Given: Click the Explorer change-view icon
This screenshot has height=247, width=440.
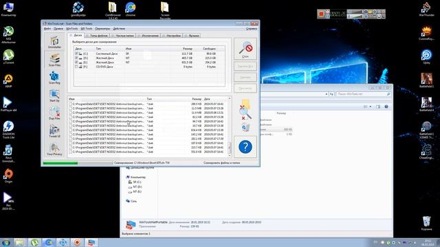Looking at the screenshot, I should tap(366, 107).
